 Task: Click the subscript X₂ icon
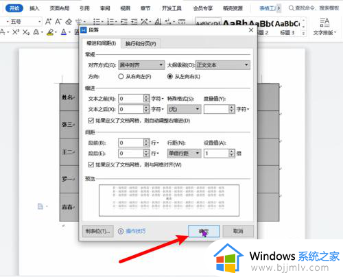click(26, 32)
